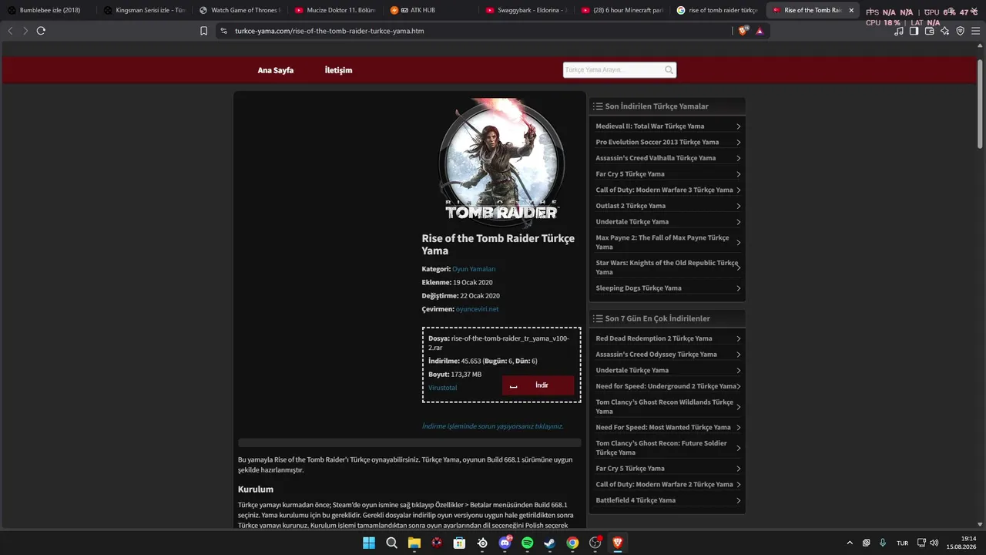This screenshot has height=555, width=986.
Task: Open File Explorer from the taskbar
Action: [414, 543]
